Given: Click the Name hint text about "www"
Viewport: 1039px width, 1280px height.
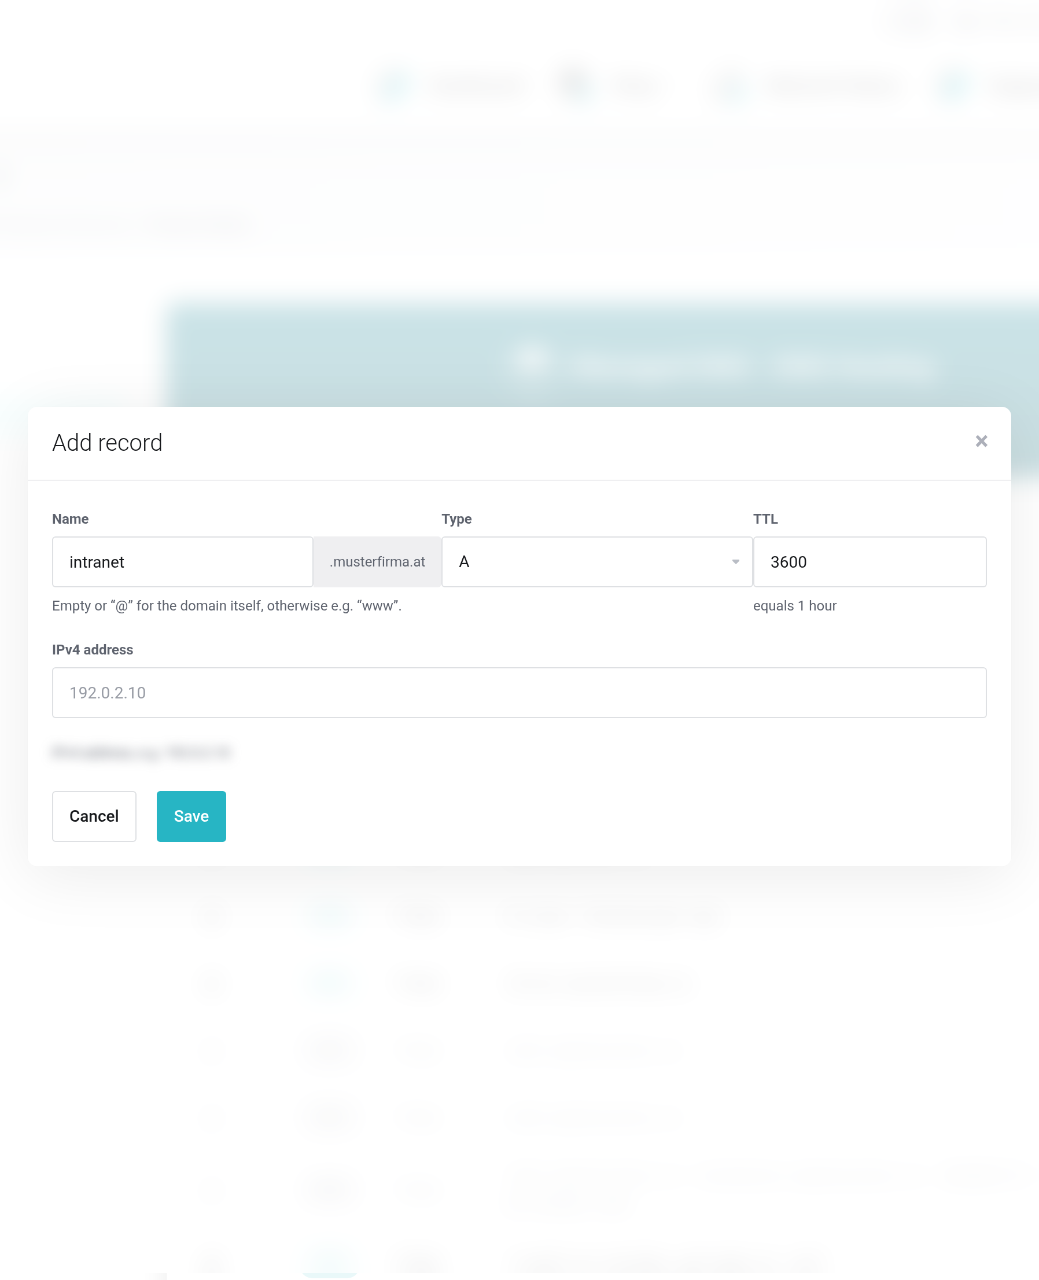Looking at the screenshot, I should click(x=227, y=606).
